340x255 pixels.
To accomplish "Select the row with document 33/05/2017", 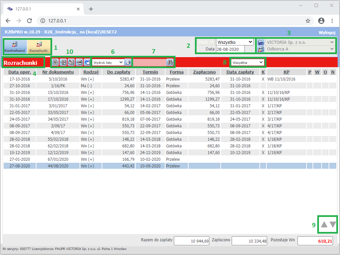I will [170, 113].
